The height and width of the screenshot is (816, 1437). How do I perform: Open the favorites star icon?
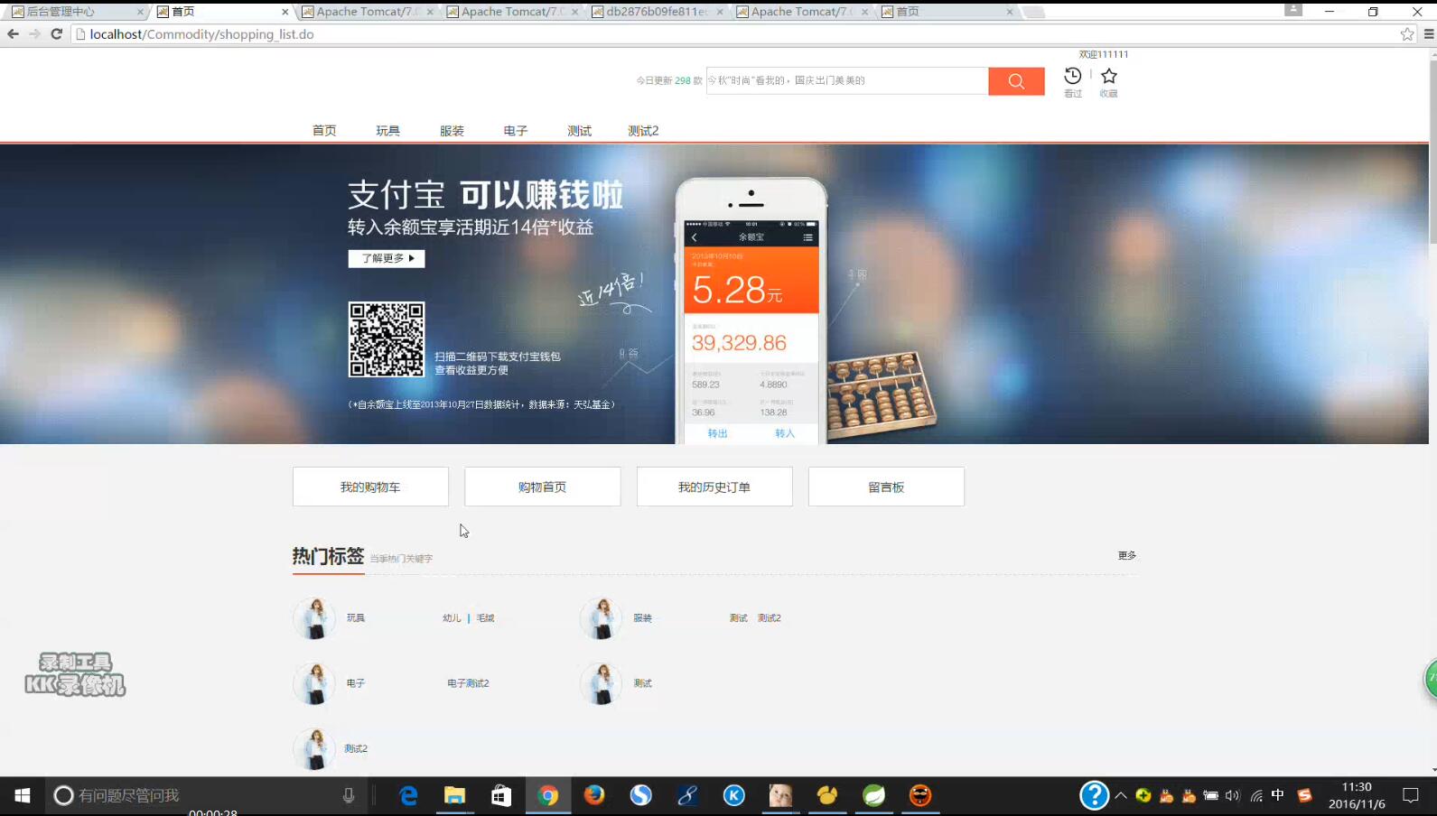pos(1109,77)
